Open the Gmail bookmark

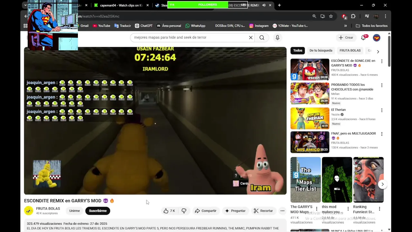click(84, 26)
